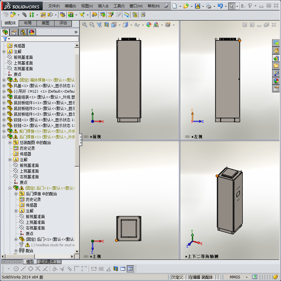This screenshot has width=281, height=281.
Task: Select the 模型 bottom tab
Action: click(30, 262)
